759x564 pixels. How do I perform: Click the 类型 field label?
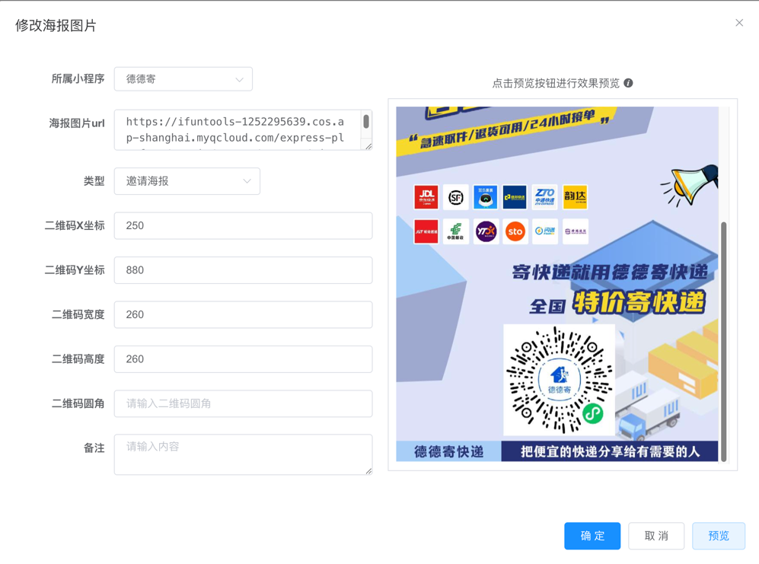click(94, 181)
